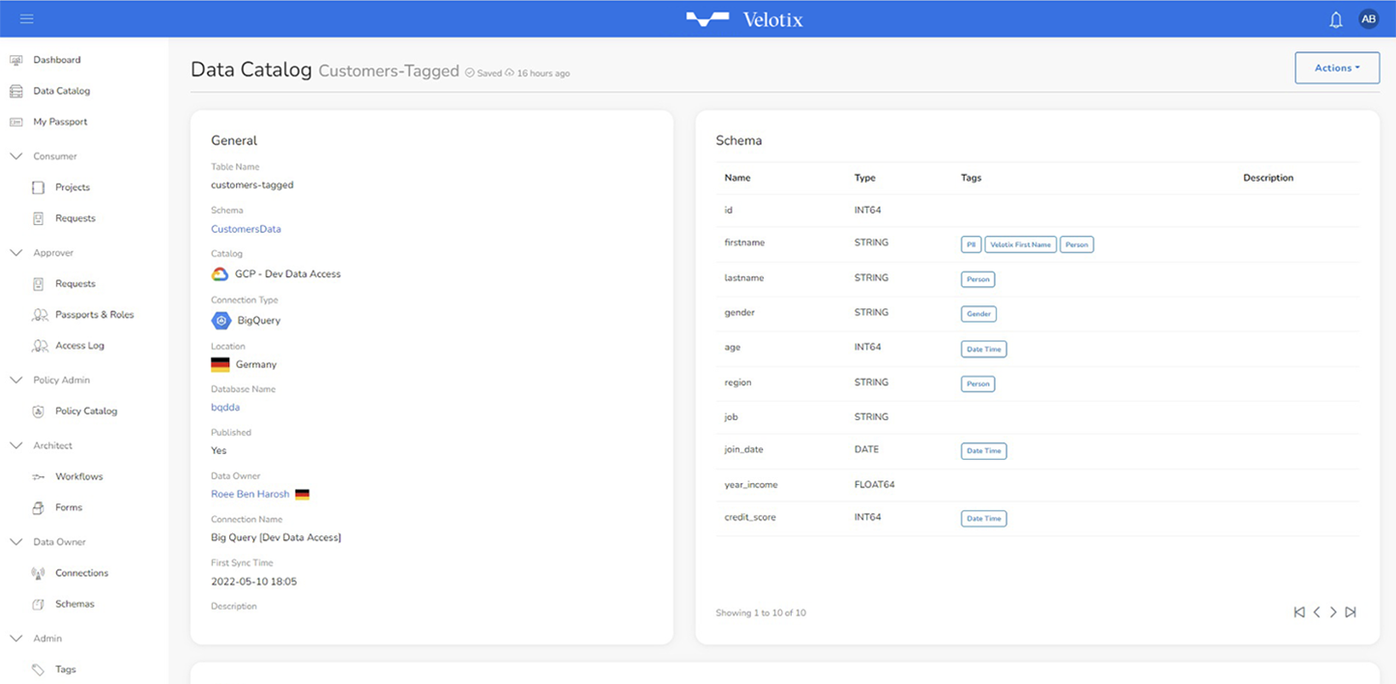Open My Passport in the sidebar
Image resolution: width=1396 pixels, height=684 pixels.
pyautogui.click(x=60, y=122)
